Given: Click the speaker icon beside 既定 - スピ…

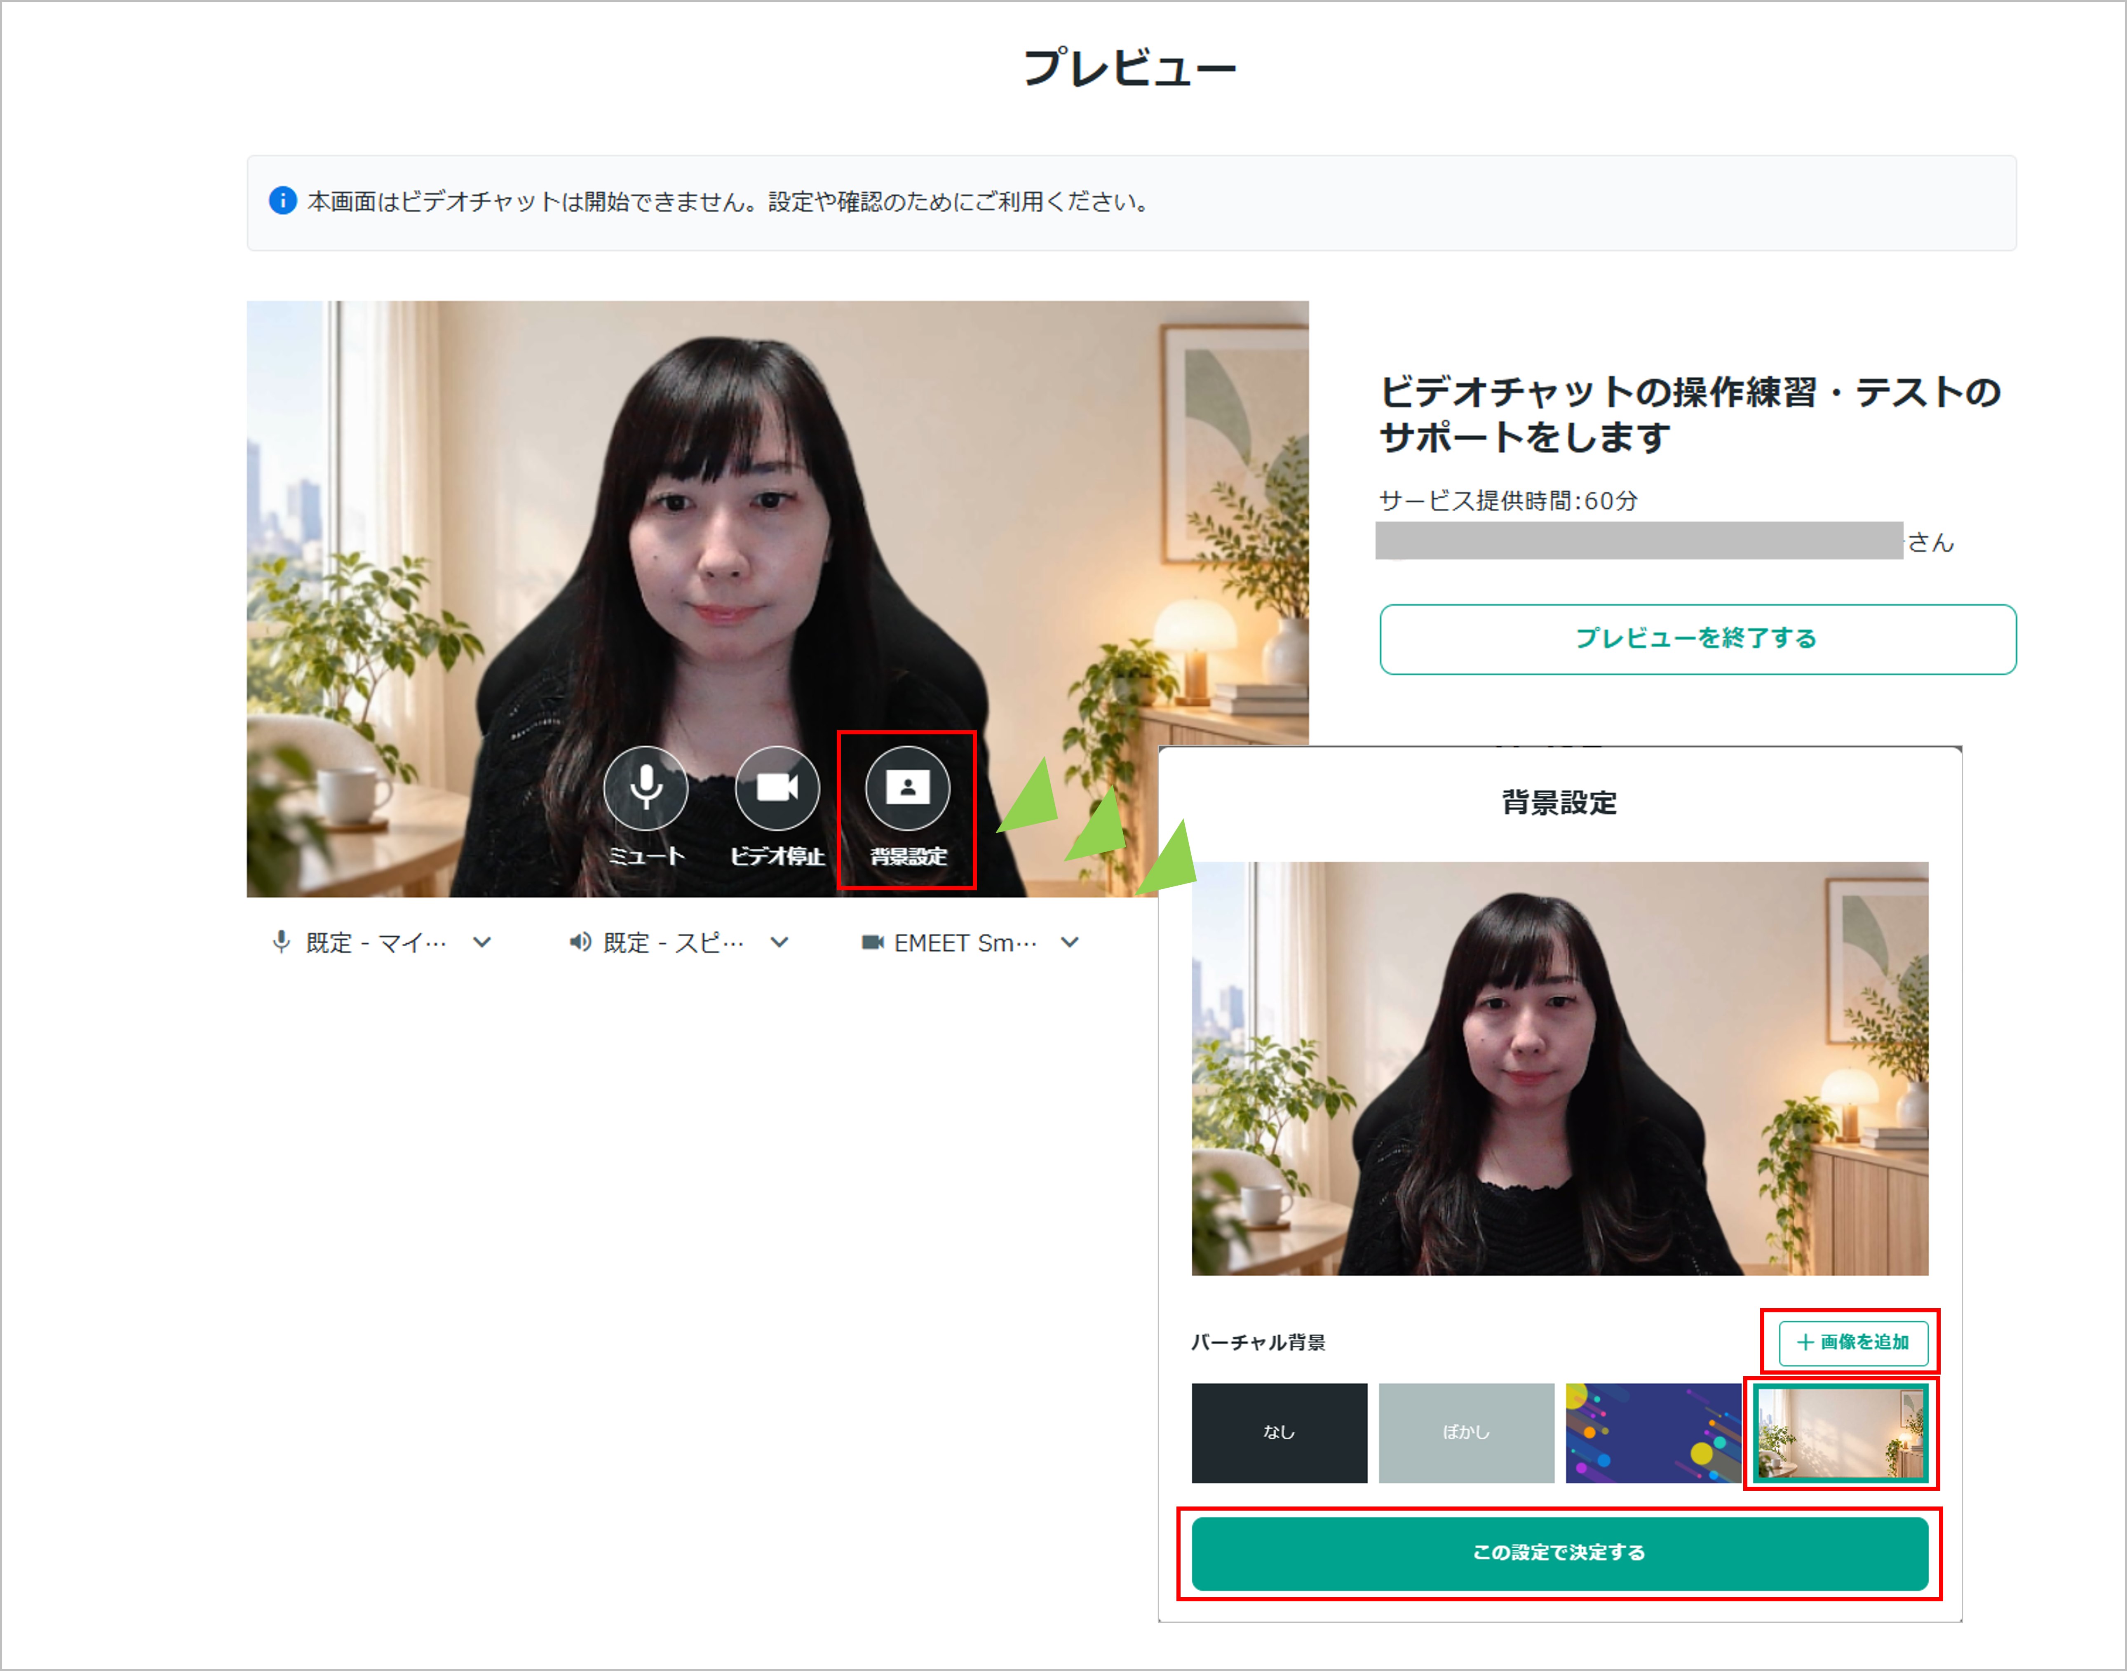Looking at the screenshot, I should point(580,942).
